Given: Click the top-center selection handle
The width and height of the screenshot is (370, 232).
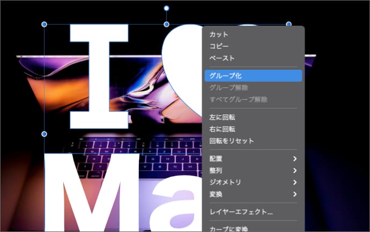Looking at the screenshot, I should [x=166, y=24].
